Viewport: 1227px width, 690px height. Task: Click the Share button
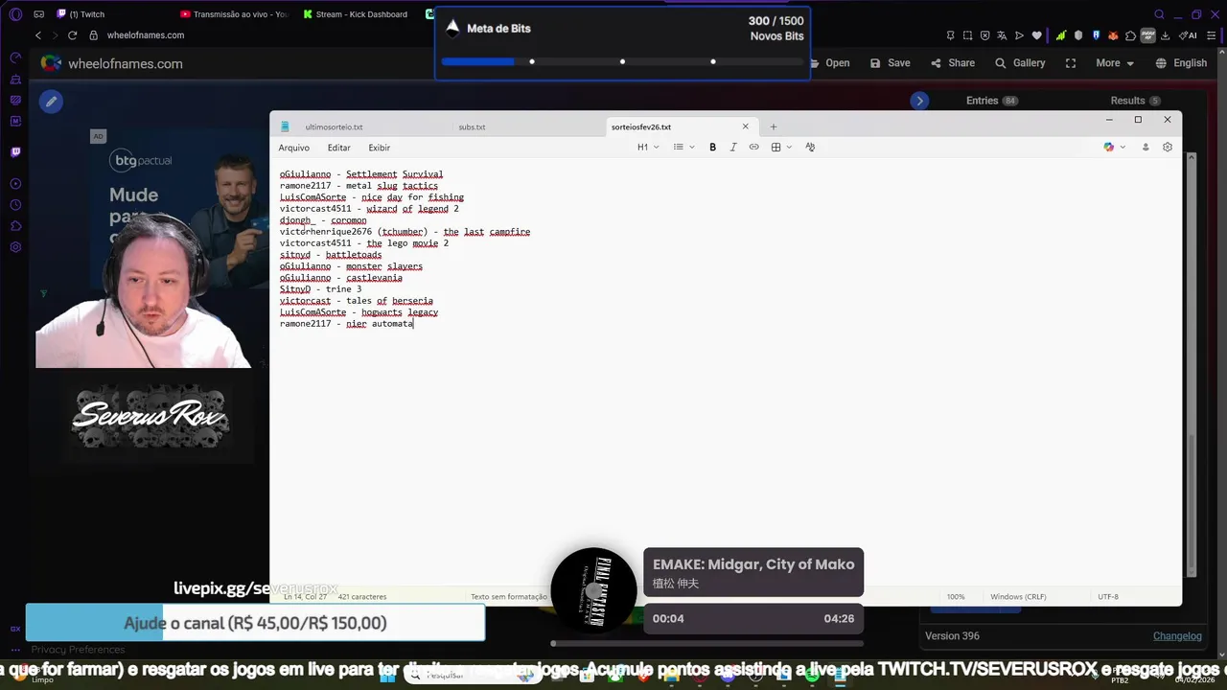[x=952, y=63]
